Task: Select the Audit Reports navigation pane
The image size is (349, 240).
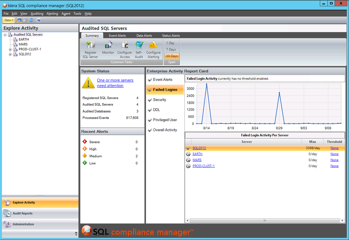Action: click(x=23, y=213)
